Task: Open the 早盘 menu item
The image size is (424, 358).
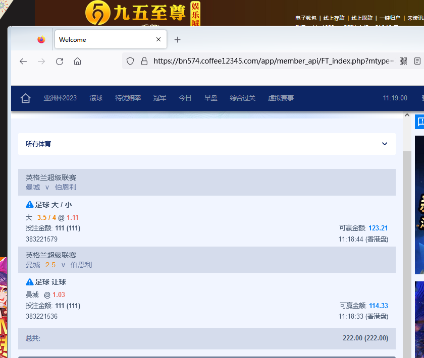Action: pos(211,98)
